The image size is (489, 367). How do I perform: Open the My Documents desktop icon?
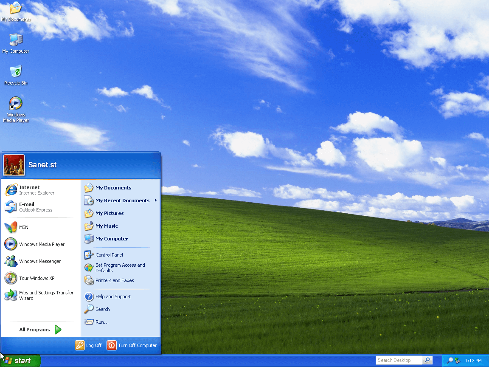point(16,11)
